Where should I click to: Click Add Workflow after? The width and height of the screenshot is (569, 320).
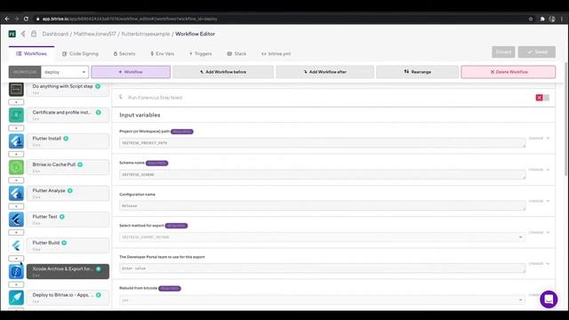[x=325, y=72]
